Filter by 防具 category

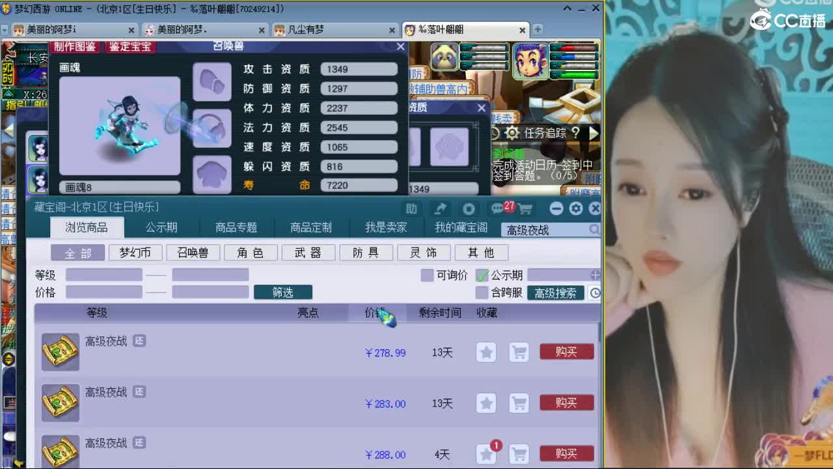366,253
